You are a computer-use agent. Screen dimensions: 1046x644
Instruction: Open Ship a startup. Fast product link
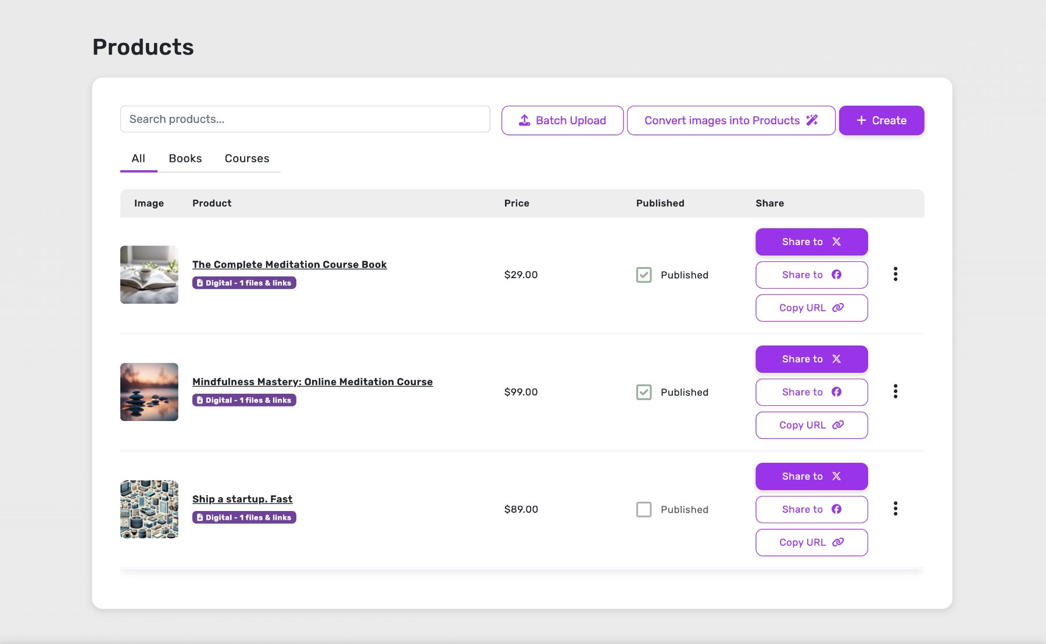(242, 499)
